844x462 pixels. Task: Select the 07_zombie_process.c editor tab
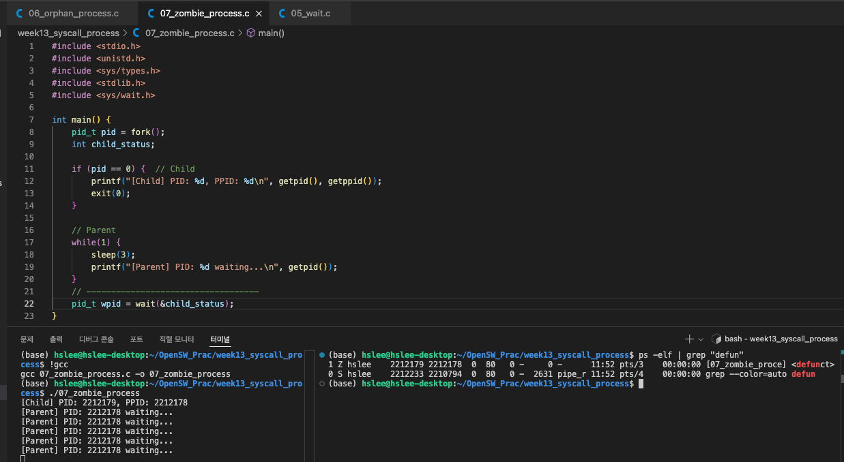(x=204, y=13)
